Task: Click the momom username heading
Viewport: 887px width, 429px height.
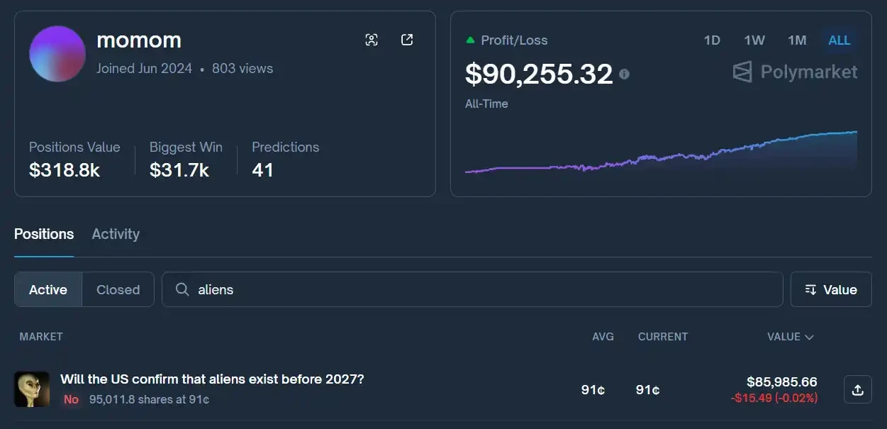Action: point(139,40)
